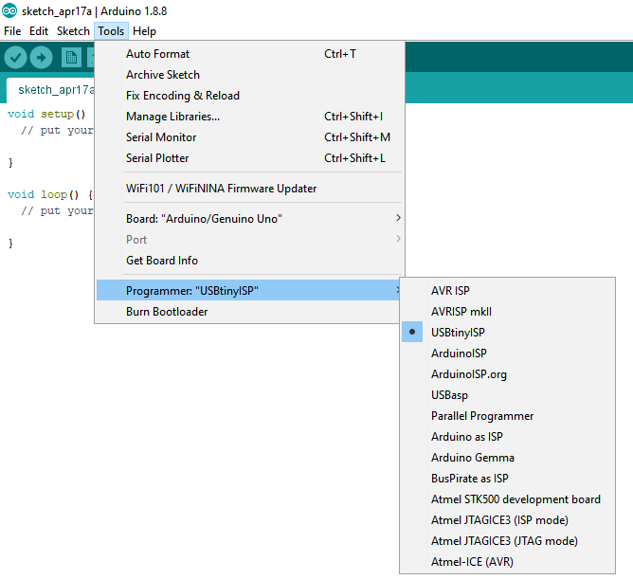Image resolution: width=633 pixels, height=580 pixels.
Task: Select ArduinoISP.org programmer
Action: (x=508, y=374)
